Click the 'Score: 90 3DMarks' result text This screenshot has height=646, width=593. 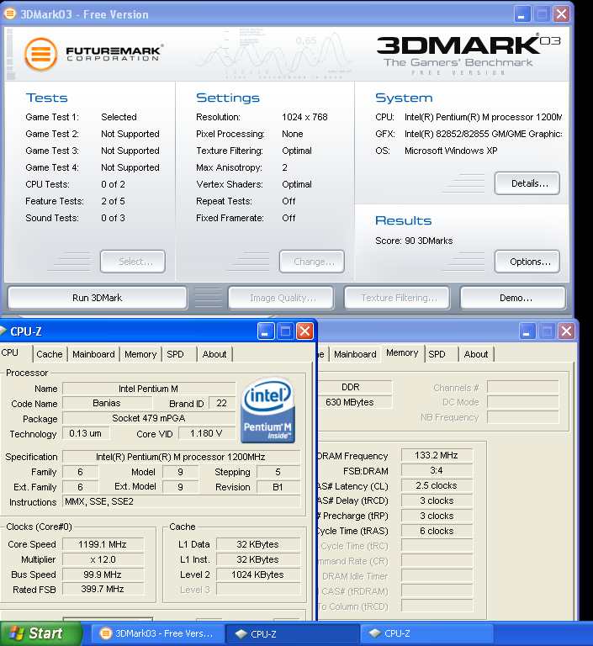tap(414, 241)
